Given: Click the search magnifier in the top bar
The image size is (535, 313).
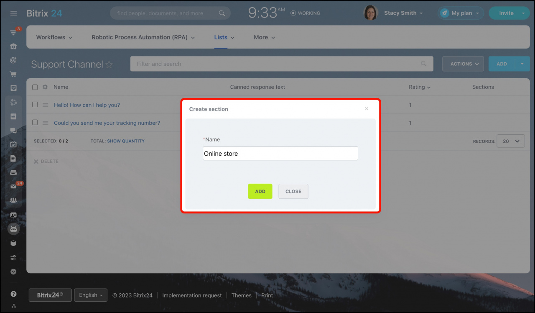Looking at the screenshot, I should pyautogui.click(x=222, y=13).
